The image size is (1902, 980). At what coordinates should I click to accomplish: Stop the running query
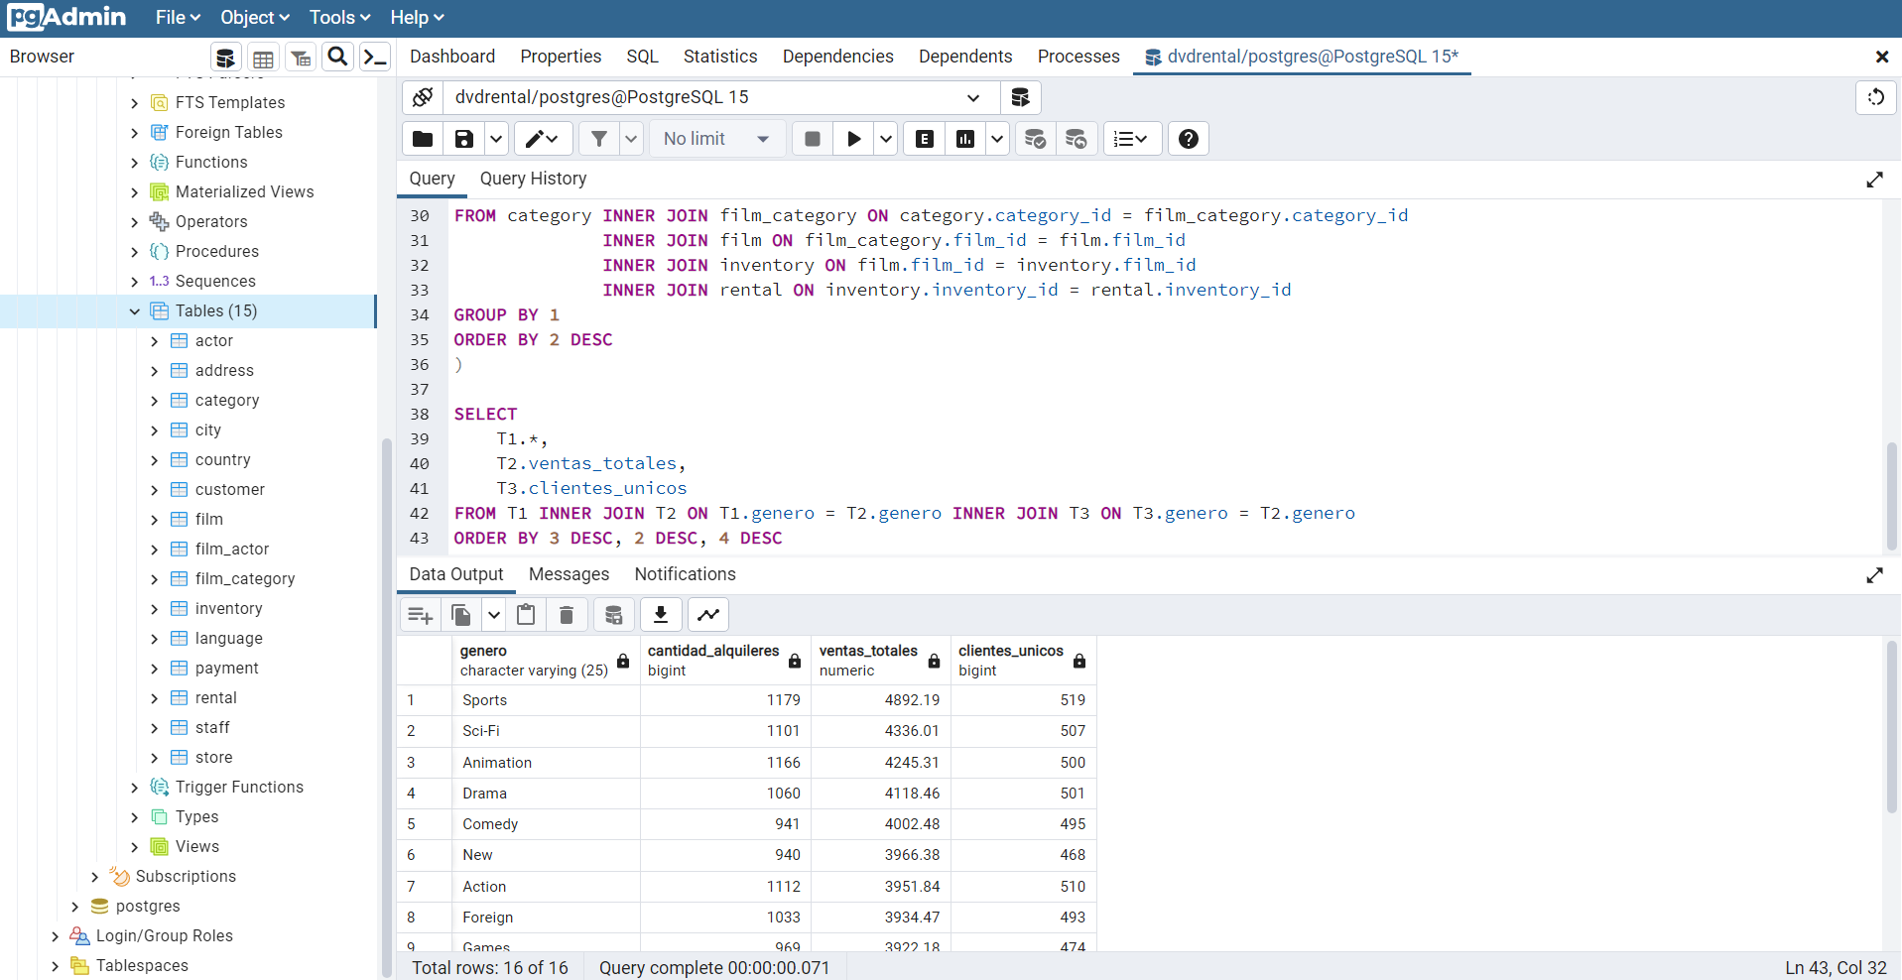point(811,138)
